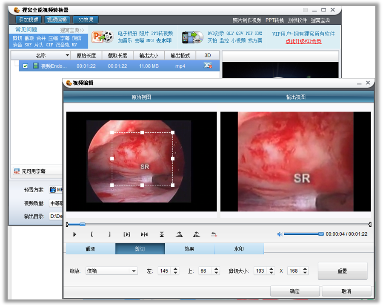Uncheck the video file checkbox in list

(x=26, y=66)
